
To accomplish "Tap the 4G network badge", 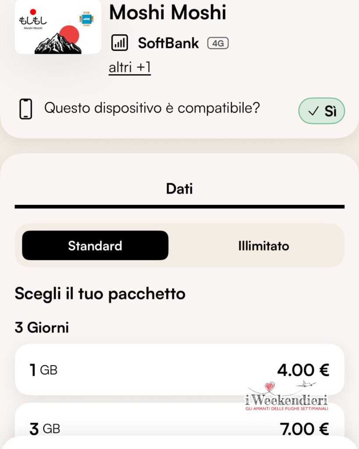I will 218,43.
